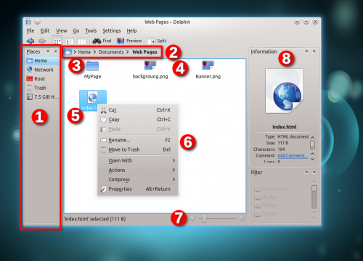Select the MyPage folder icon
Image resolution: width=363 pixels, height=261 pixels.
tap(92, 66)
